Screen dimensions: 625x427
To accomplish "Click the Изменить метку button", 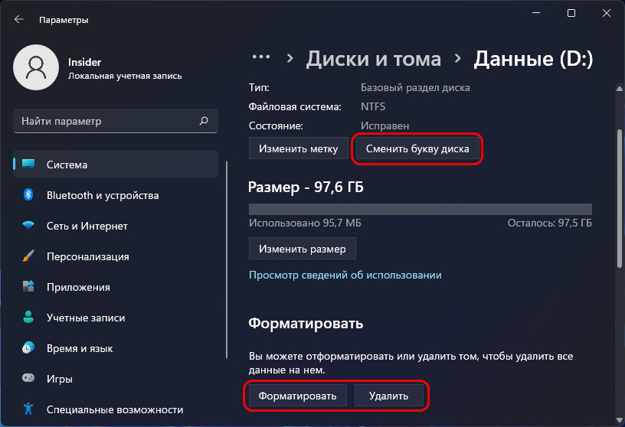I will click(298, 148).
